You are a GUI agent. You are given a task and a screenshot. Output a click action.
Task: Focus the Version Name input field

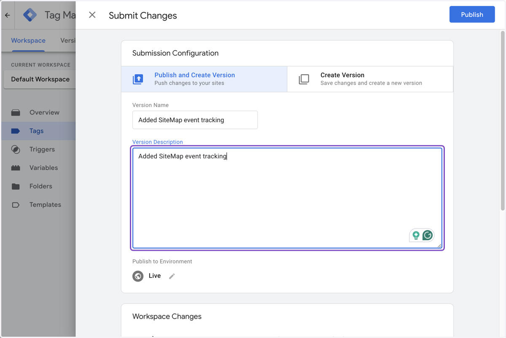pyautogui.click(x=195, y=120)
